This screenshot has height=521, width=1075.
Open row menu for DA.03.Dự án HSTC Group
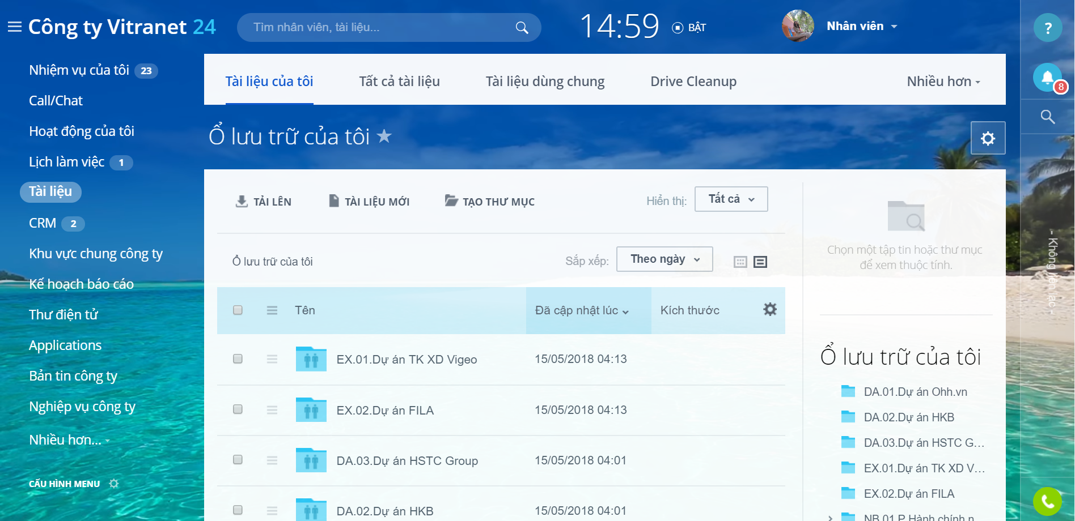[x=272, y=460]
